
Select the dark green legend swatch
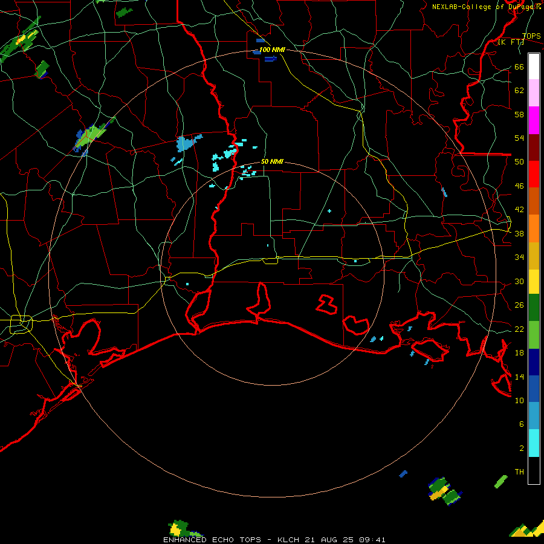click(534, 308)
